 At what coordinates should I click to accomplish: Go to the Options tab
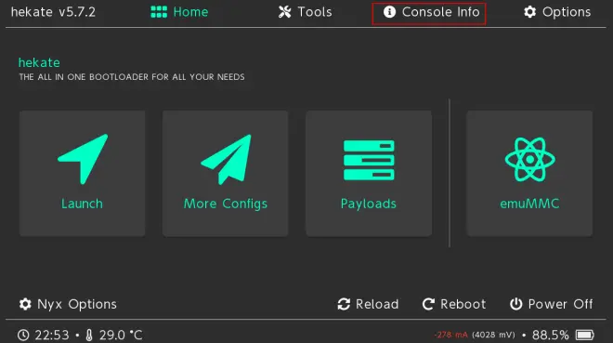[557, 12]
